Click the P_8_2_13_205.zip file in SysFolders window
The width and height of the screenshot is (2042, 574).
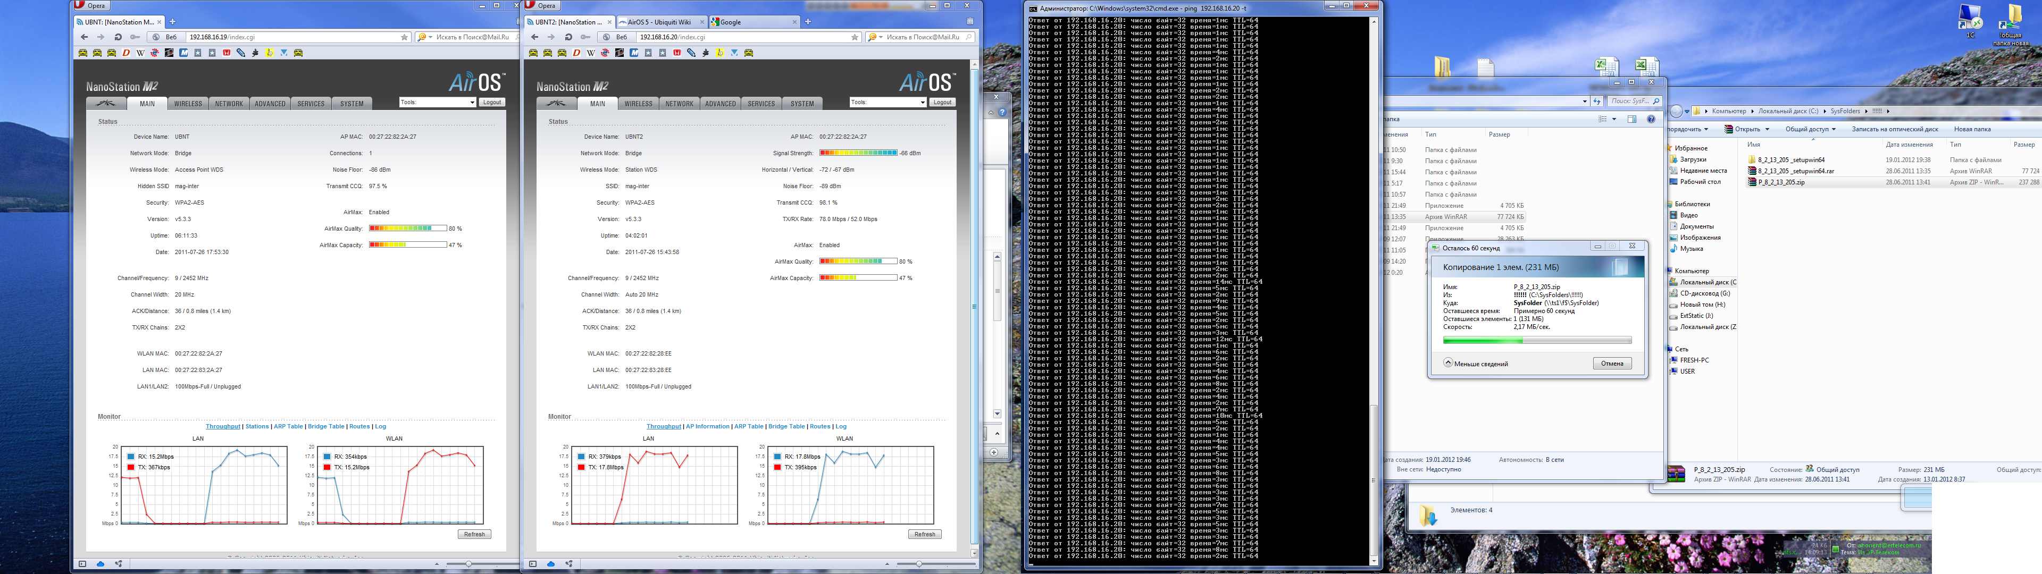[1780, 182]
